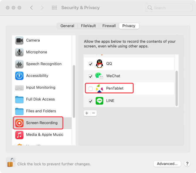This screenshot has height=173, width=196.
Task: Add an app with the plus button
Action: click(x=87, y=113)
